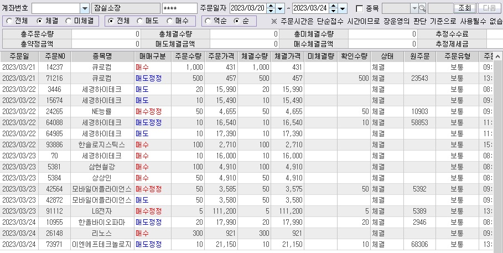Screen dimensions: 503x253
Task: Open start date calendar dropdown
Action: (x=280, y=8)
